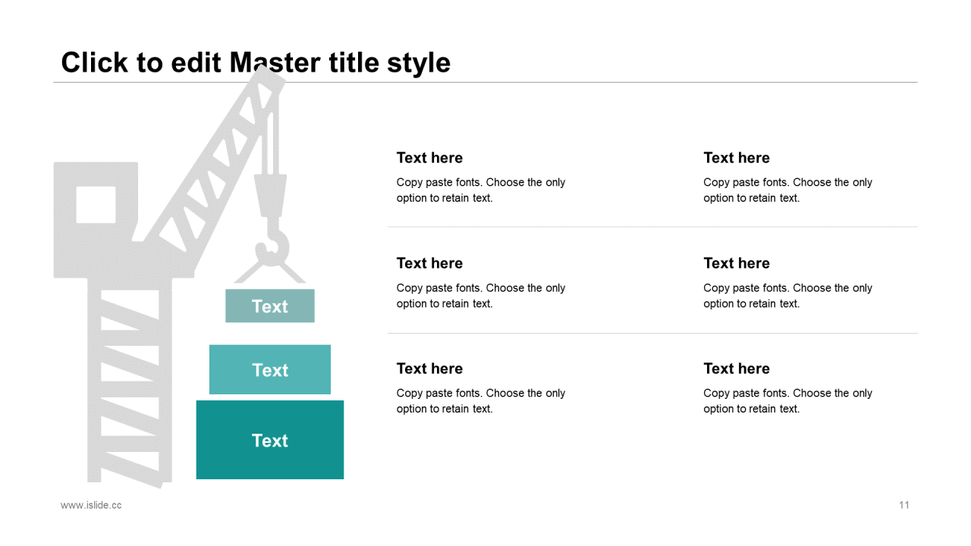Open the www.islide.cc footer link
Screen dimensions: 971x546
click(91, 505)
